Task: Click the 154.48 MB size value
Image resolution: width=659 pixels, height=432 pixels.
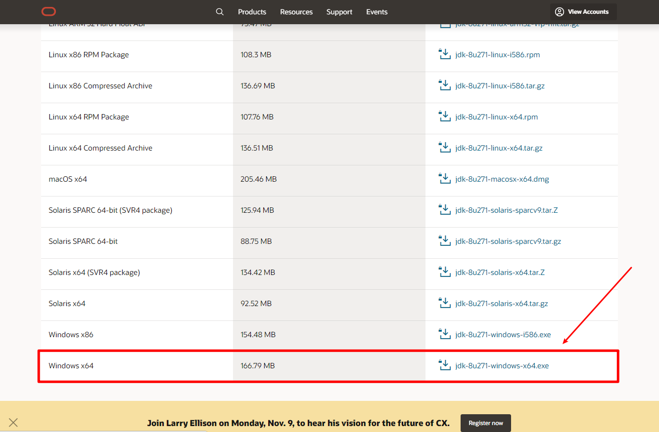Action: 258,335
